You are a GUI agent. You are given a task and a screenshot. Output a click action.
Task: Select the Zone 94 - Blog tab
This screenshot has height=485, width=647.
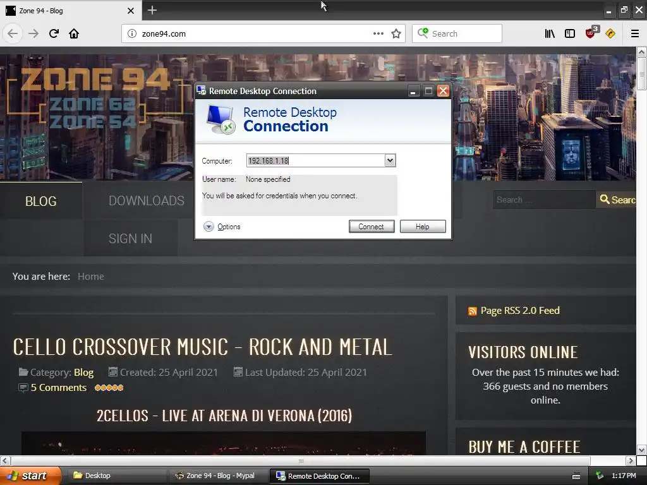click(x=70, y=11)
